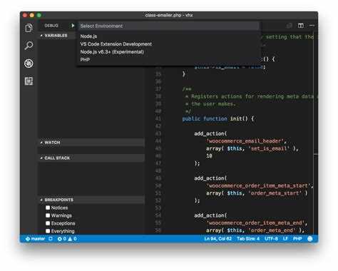Click 'woocommerce_email_header' string in code
The width and height of the screenshot is (338, 271).
coord(245,141)
